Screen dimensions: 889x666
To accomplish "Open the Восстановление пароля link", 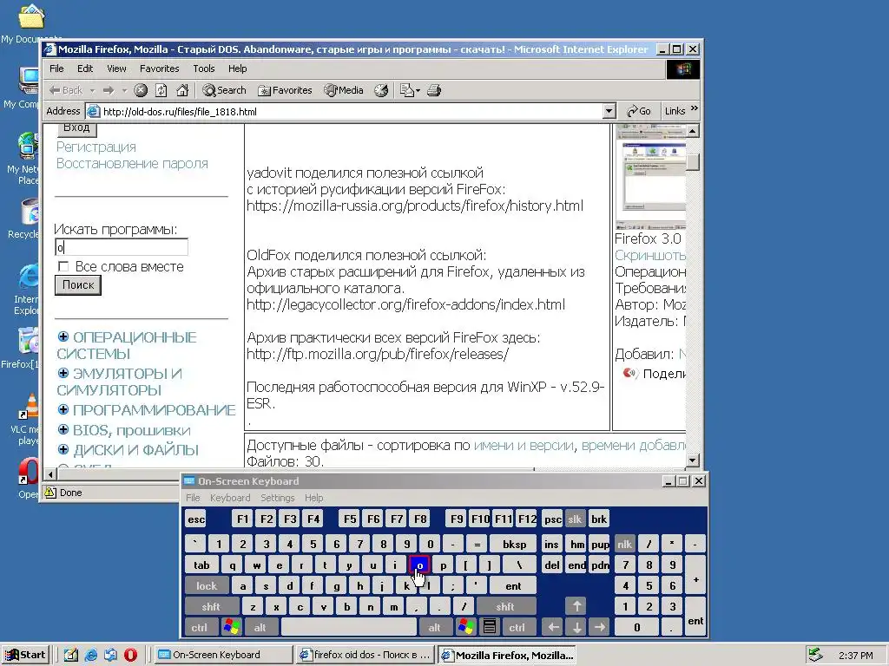I will 132,164.
